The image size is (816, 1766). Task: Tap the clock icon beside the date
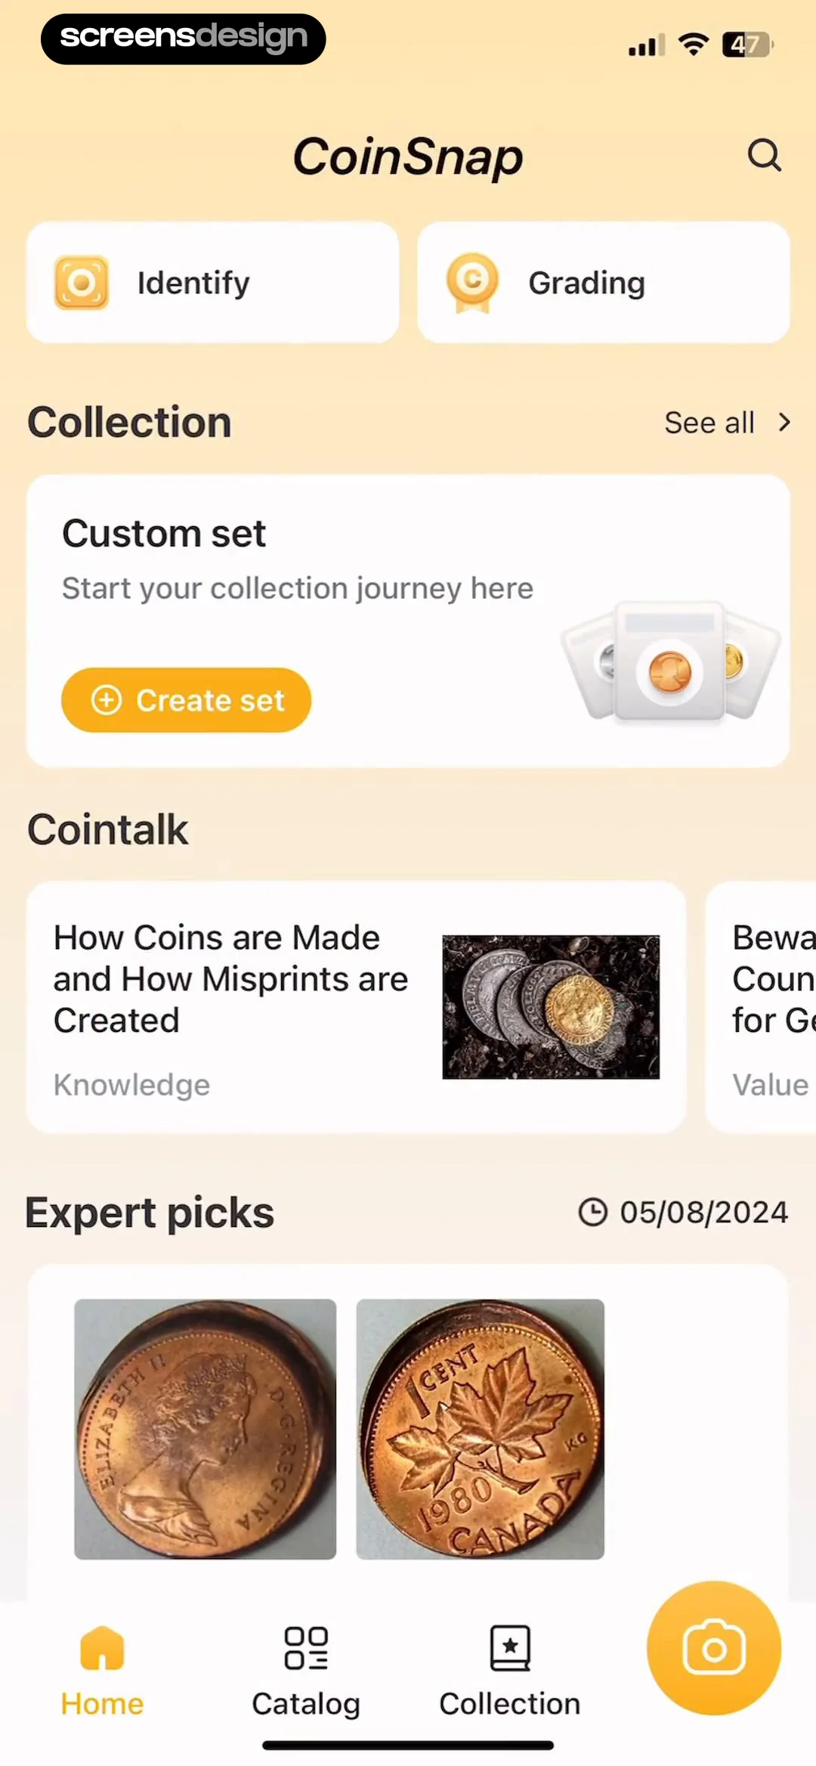pyautogui.click(x=593, y=1212)
